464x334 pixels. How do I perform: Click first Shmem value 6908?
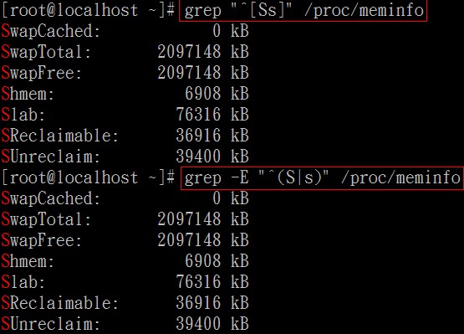pos(203,94)
